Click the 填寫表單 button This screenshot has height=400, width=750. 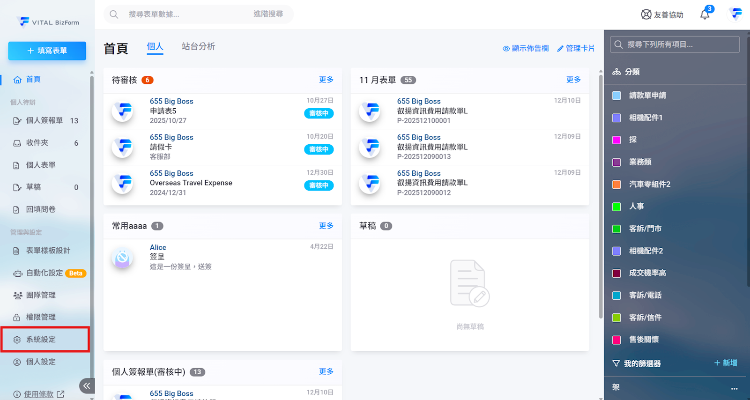click(47, 51)
